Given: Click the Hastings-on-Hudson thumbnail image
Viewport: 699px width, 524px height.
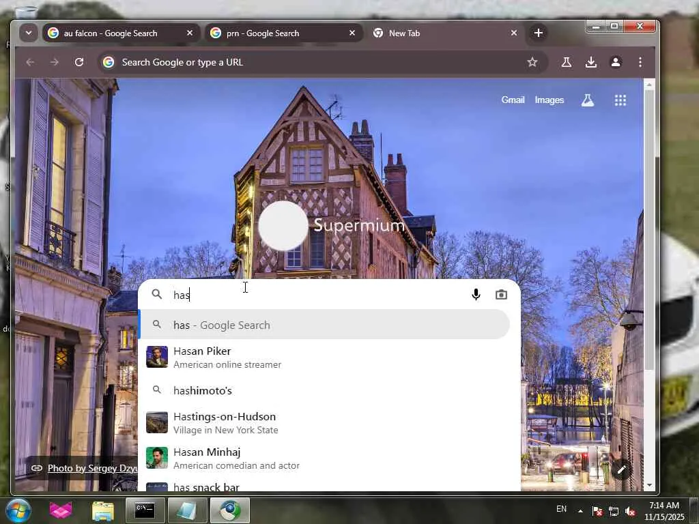Looking at the screenshot, I should coord(157,422).
